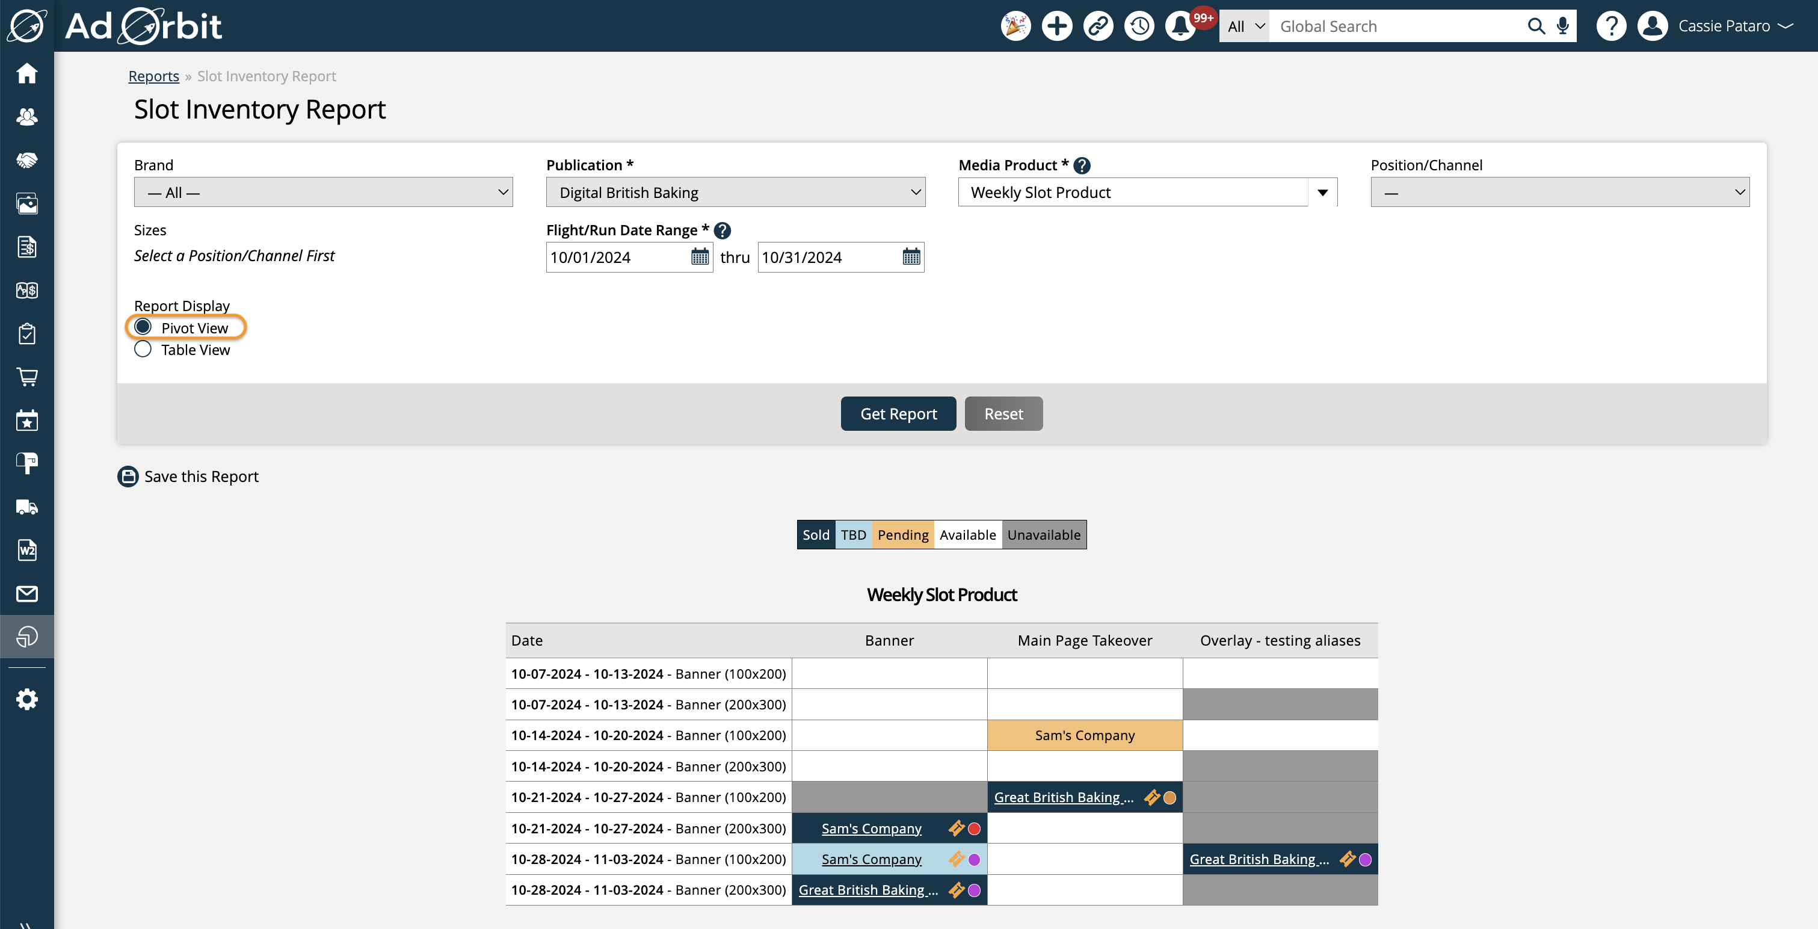The height and width of the screenshot is (929, 1818).
Task: Open the Position/Channel dropdown
Action: [1560, 192]
